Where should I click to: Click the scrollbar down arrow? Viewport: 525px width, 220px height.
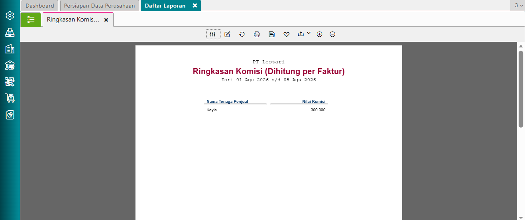tap(521, 217)
